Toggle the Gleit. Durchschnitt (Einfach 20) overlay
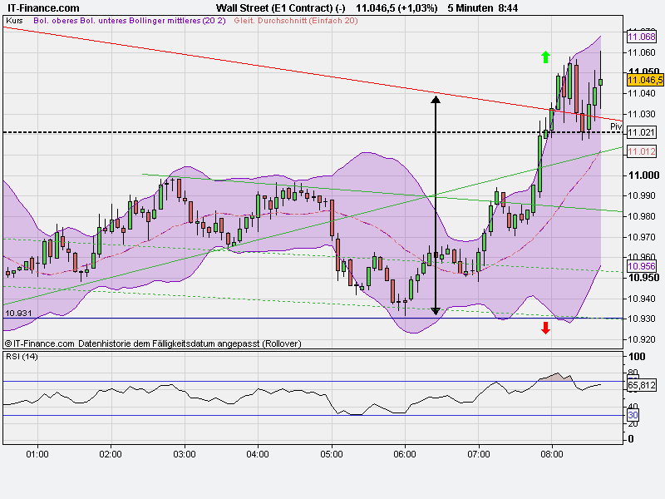This screenshot has height=499, width=665. click(298, 23)
